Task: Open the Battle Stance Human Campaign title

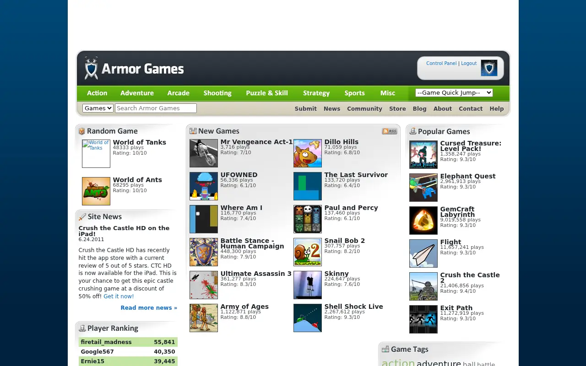Action: pyautogui.click(x=252, y=243)
